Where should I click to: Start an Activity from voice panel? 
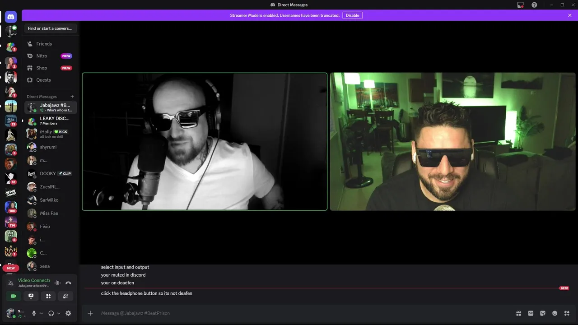point(48,296)
